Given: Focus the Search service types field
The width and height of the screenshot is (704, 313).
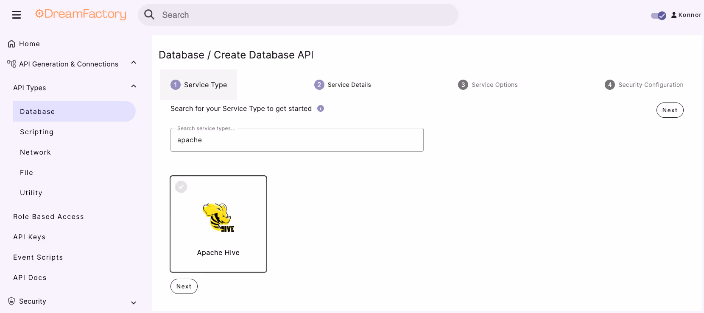Looking at the screenshot, I should pyautogui.click(x=297, y=140).
